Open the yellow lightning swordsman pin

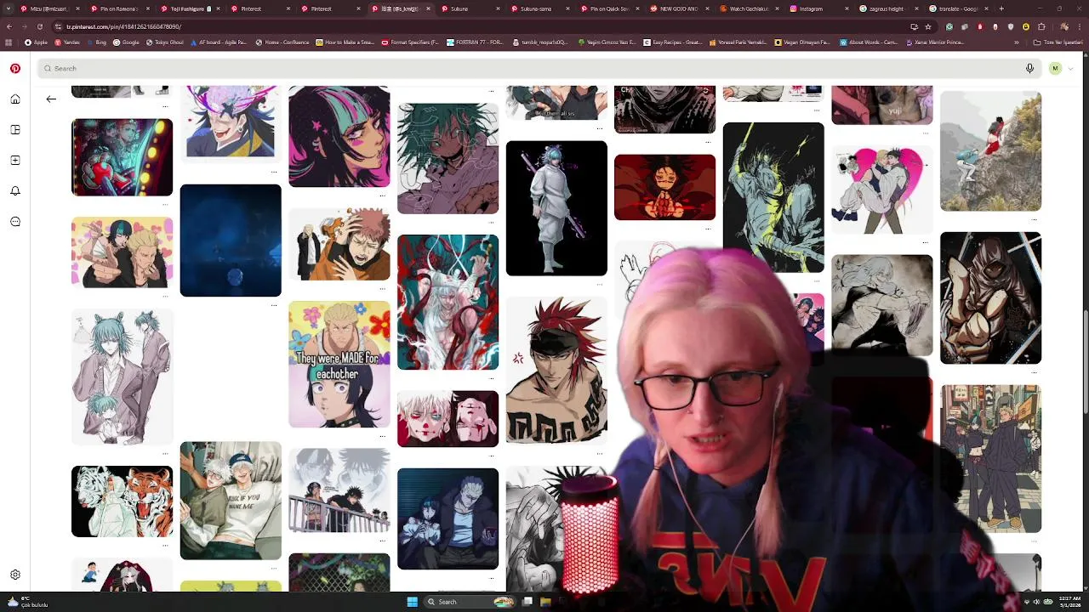click(x=773, y=197)
